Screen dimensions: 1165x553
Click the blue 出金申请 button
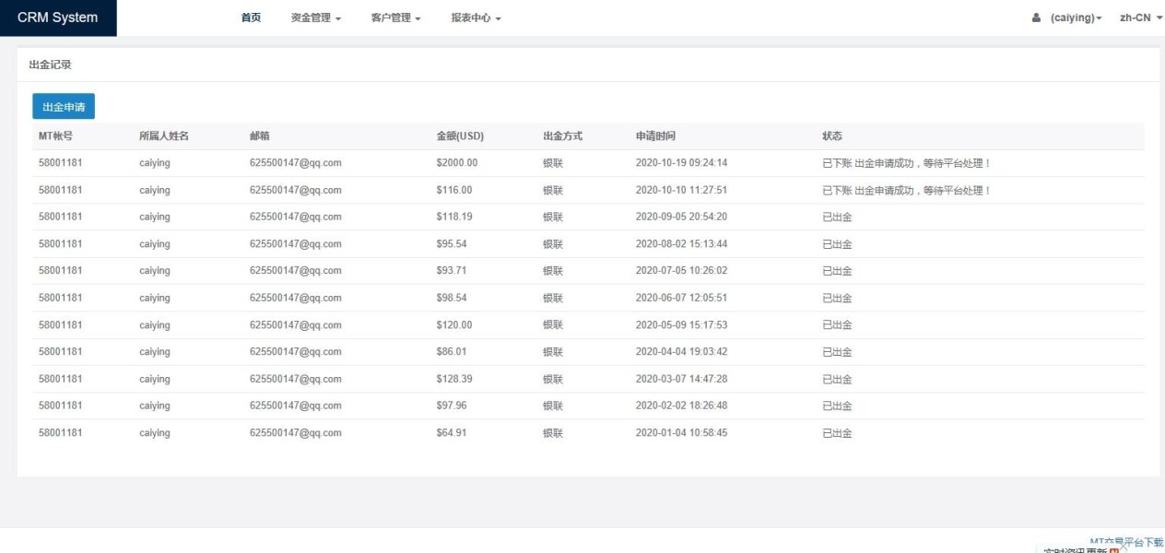tap(64, 107)
